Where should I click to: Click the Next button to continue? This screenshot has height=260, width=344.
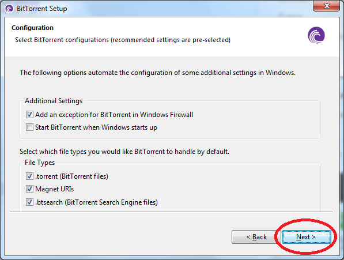coord(307,237)
